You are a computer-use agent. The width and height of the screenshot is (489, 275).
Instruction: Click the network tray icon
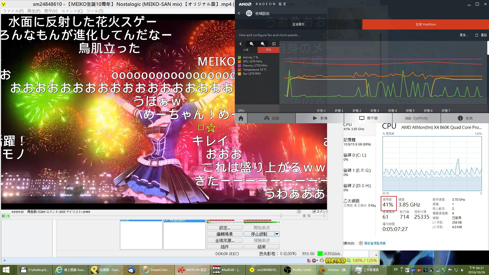(456, 270)
